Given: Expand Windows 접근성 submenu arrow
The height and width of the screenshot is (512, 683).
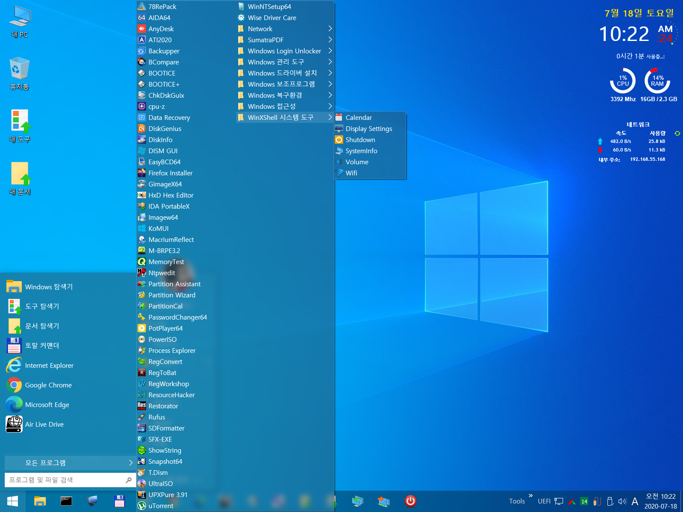Looking at the screenshot, I should point(330,106).
